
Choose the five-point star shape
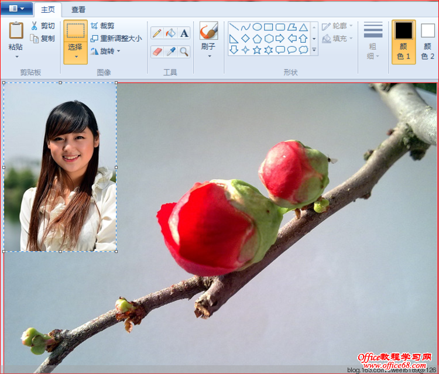257,50
